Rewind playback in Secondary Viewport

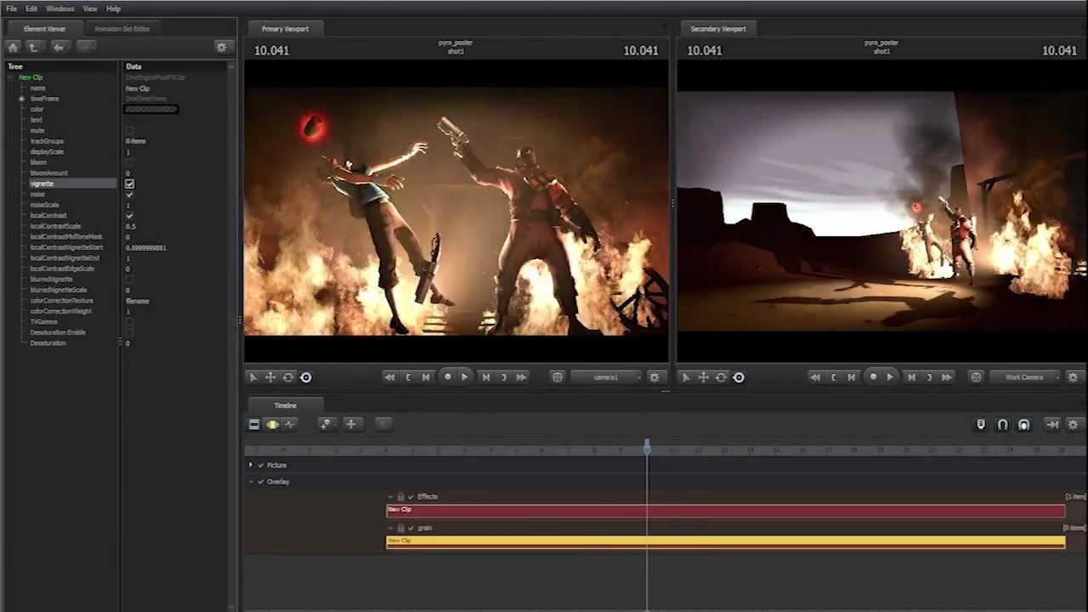814,377
